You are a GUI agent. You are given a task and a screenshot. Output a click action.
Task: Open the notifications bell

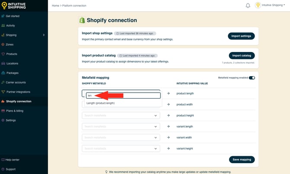pyautogui.click(x=248, y=6)
